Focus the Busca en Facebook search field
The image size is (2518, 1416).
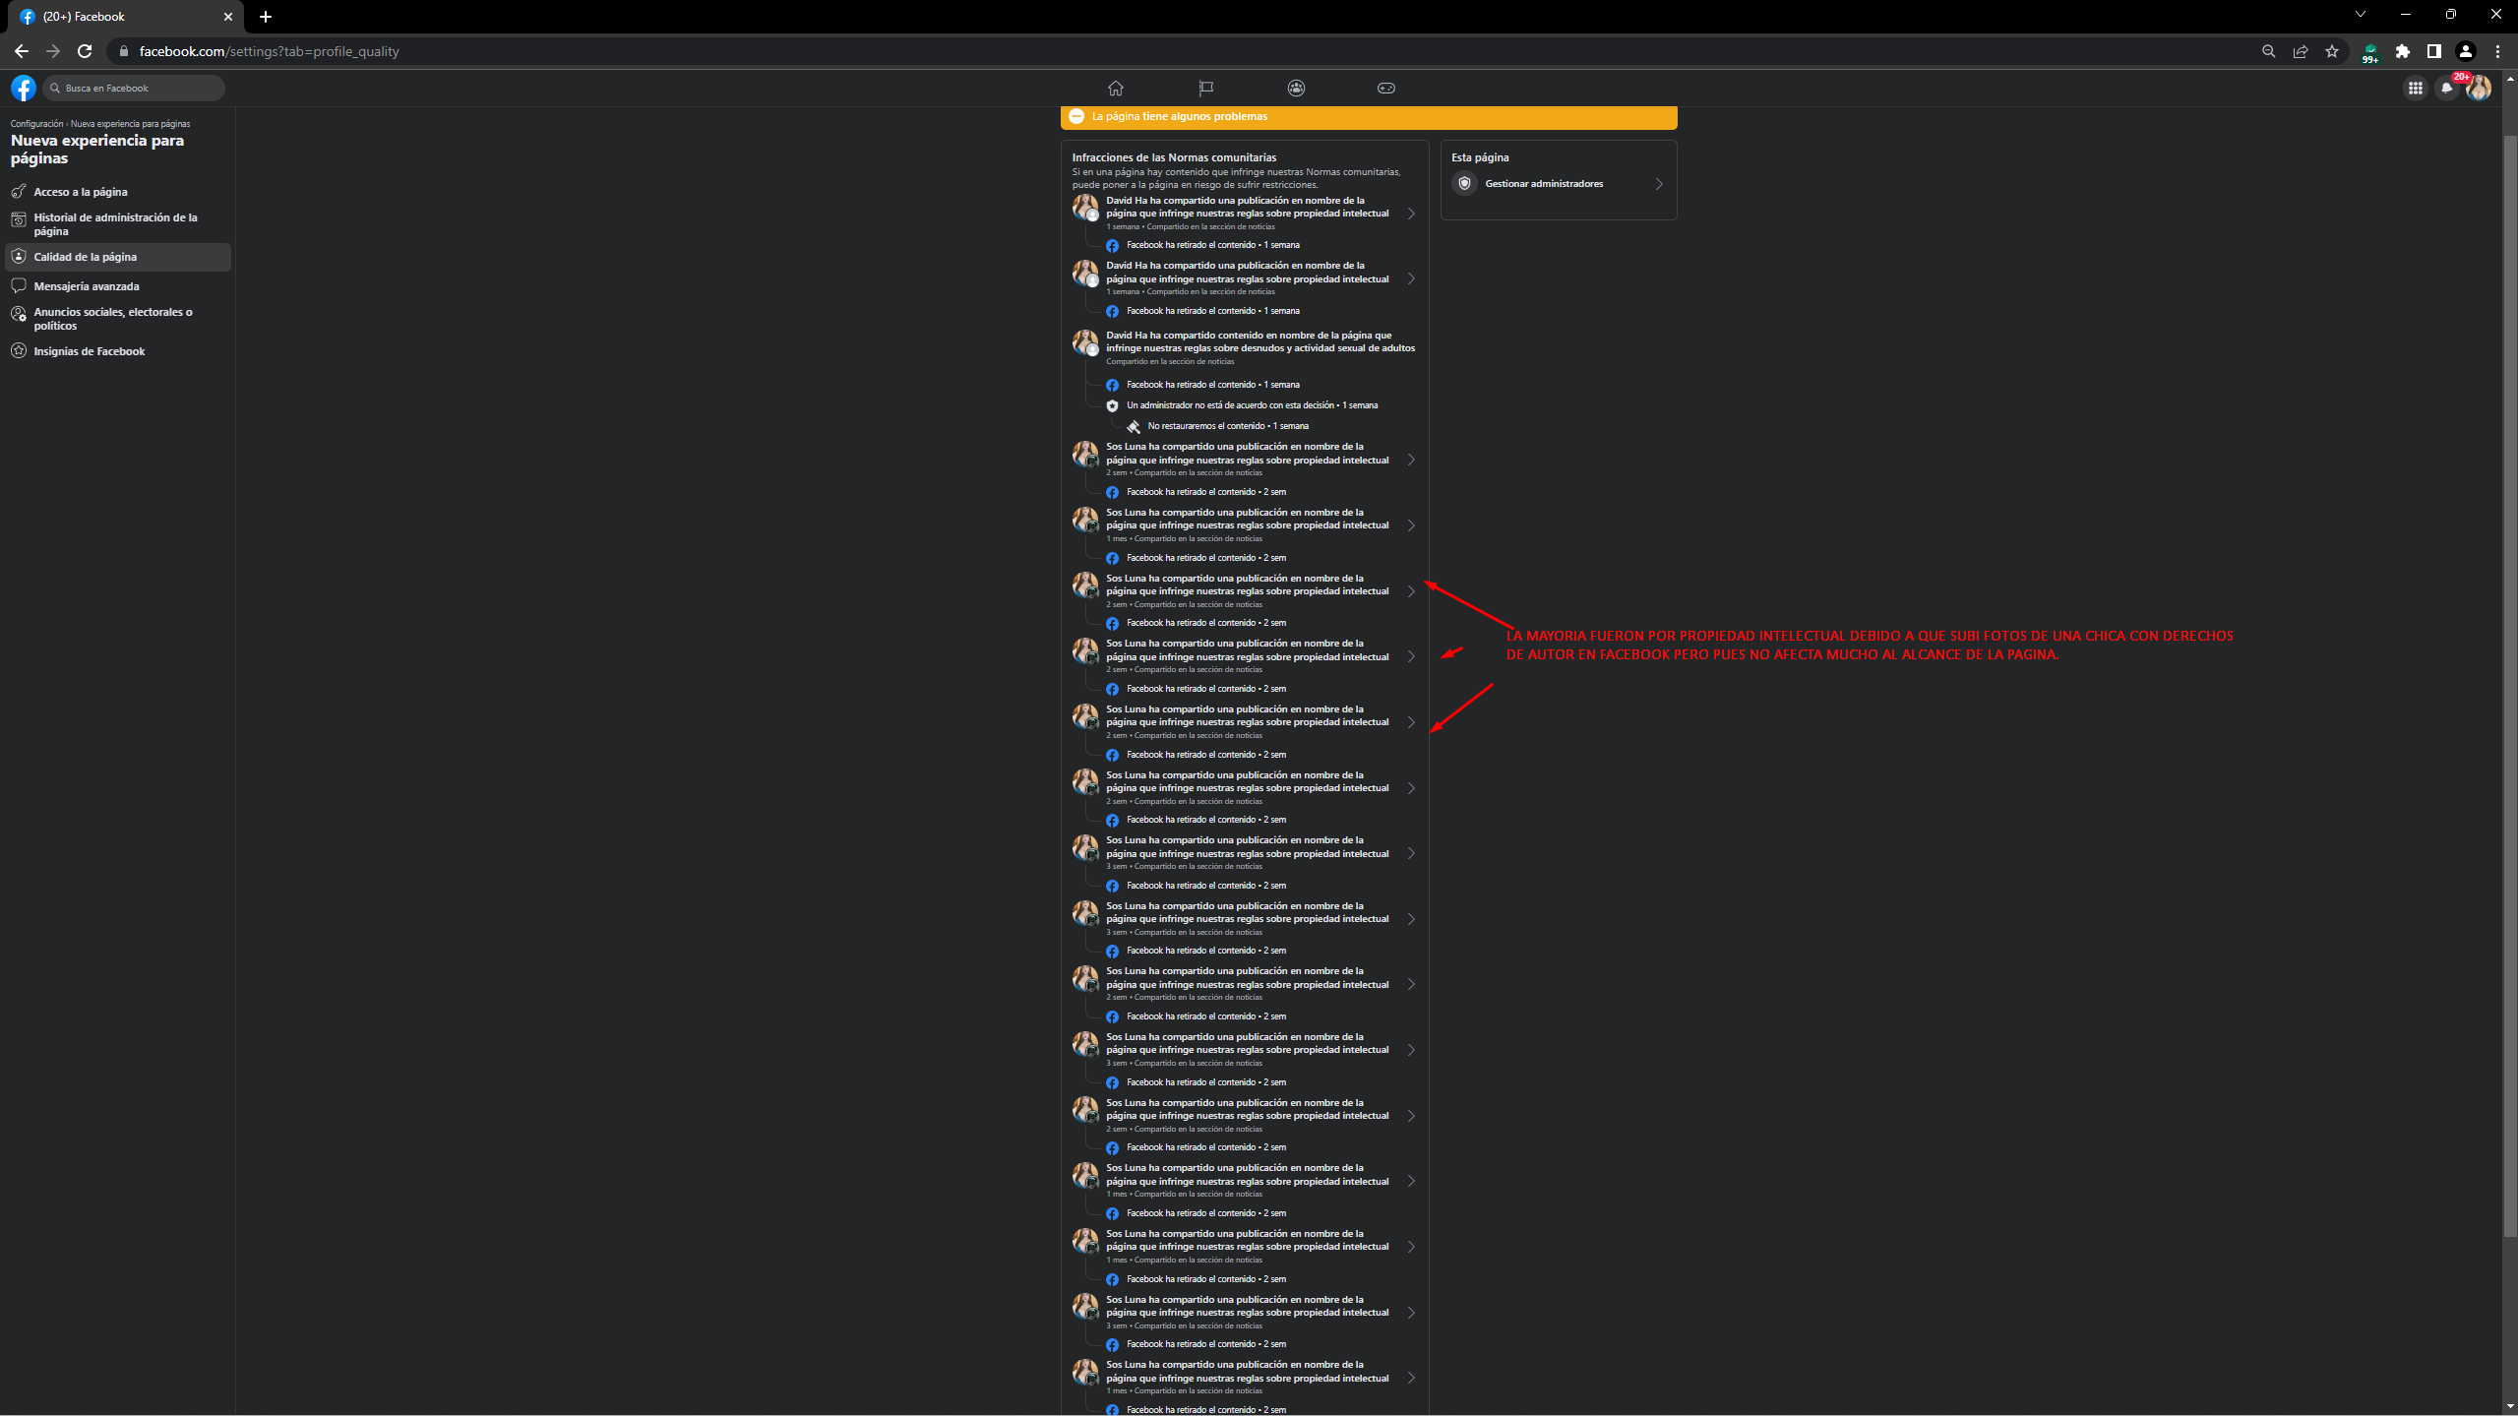[134, 88]
